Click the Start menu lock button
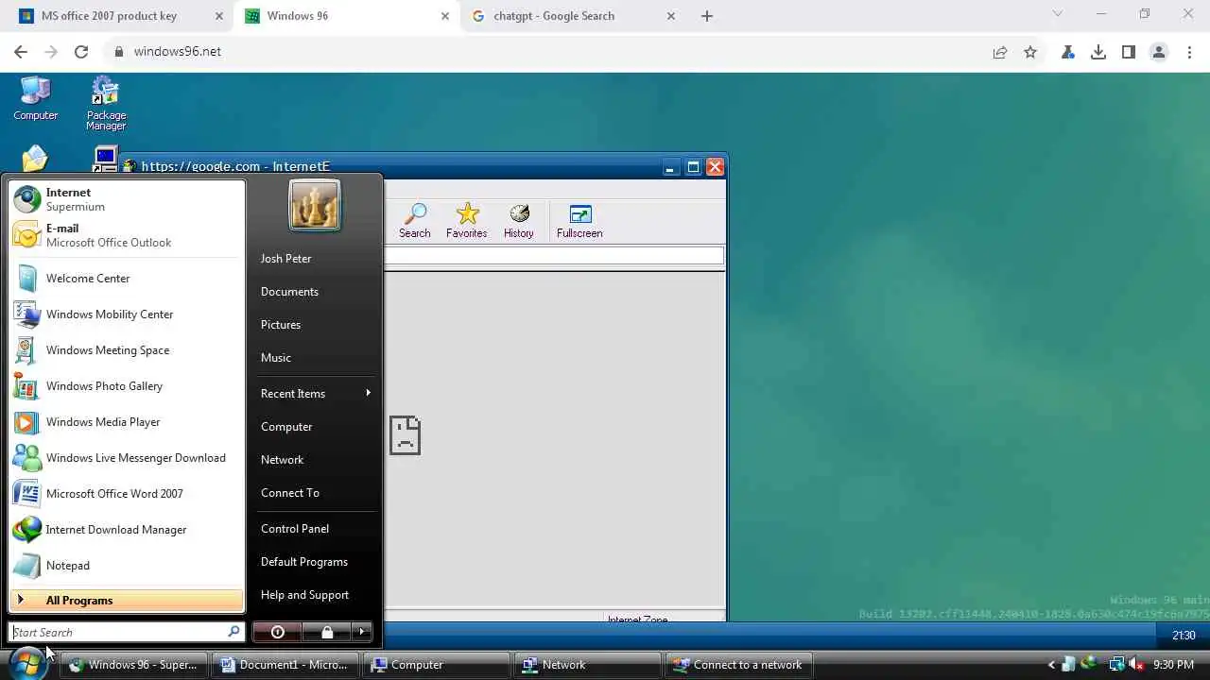This screenshot has height=680, width=1210. (326, 632)
